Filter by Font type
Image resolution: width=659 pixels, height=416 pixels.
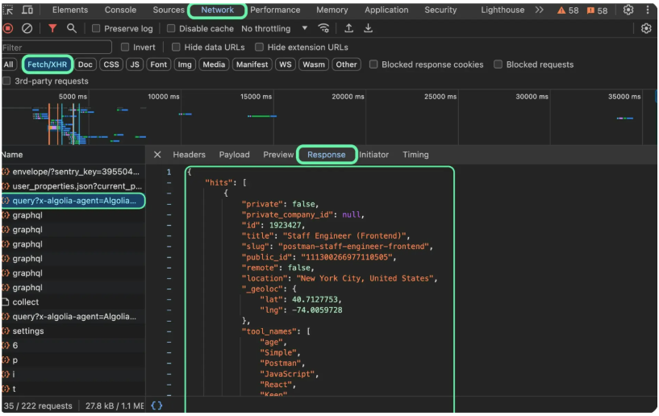click(x=158, y=64)
